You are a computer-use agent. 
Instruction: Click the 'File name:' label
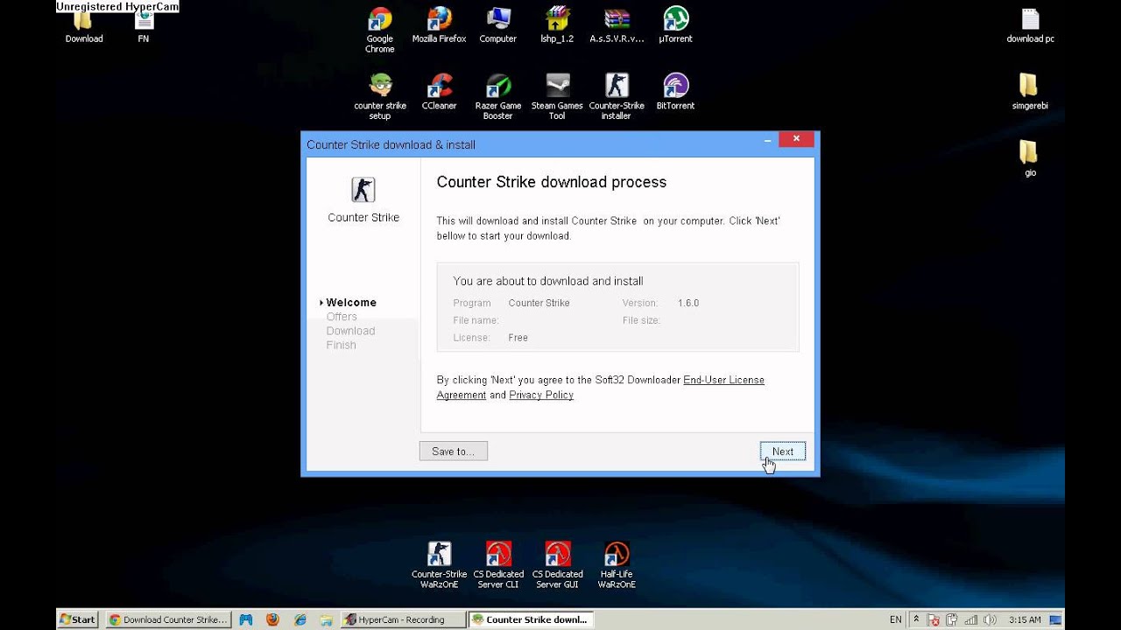pos(476,320)
